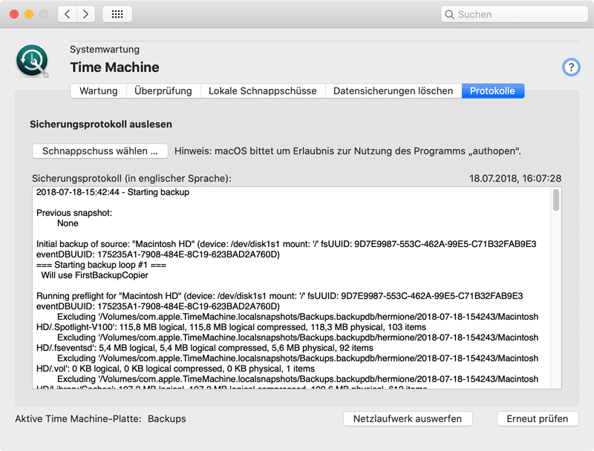The height and width of the screenshot is (451, 594).
Task: Minimize window with the yellow button
Action: pyautogui.click(x=29, y=14)
